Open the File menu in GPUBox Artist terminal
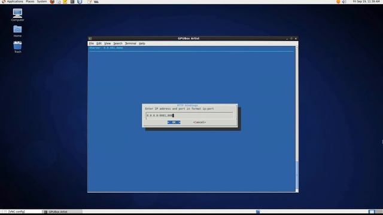This screenshot has height=215, width=383. click(x=92, y=44)
